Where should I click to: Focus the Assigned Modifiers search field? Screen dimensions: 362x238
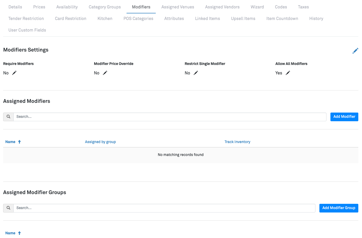170,117
